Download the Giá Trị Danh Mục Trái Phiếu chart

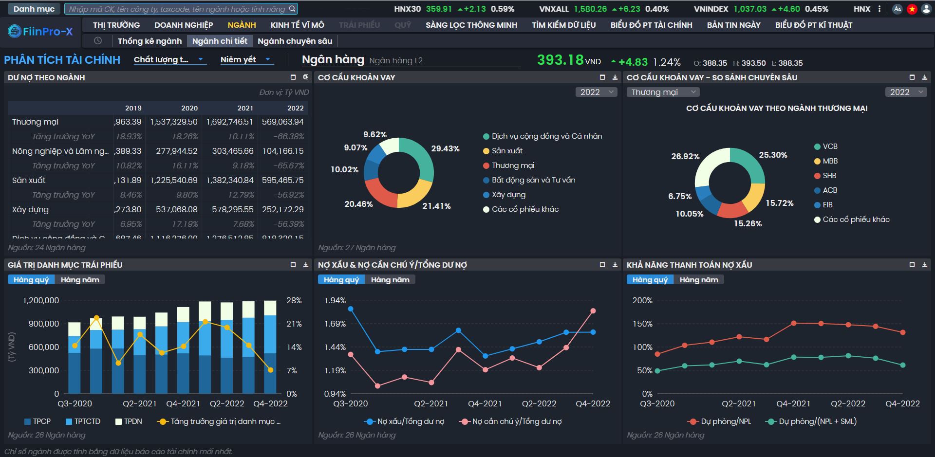pos(306,265)
